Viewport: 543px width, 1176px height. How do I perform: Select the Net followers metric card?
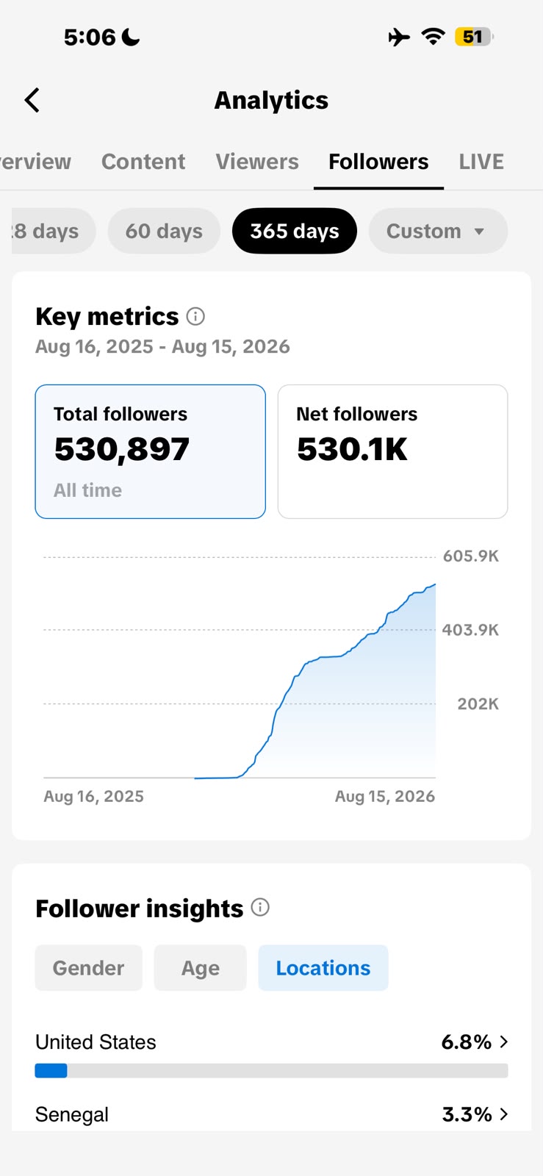coord(392,451)
